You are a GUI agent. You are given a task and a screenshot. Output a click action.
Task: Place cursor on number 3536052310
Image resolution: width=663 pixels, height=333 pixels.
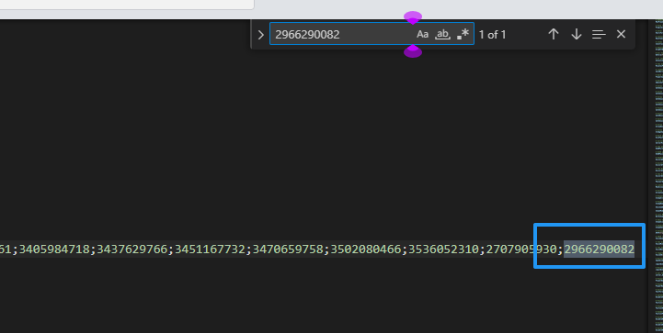coord(443,250)
